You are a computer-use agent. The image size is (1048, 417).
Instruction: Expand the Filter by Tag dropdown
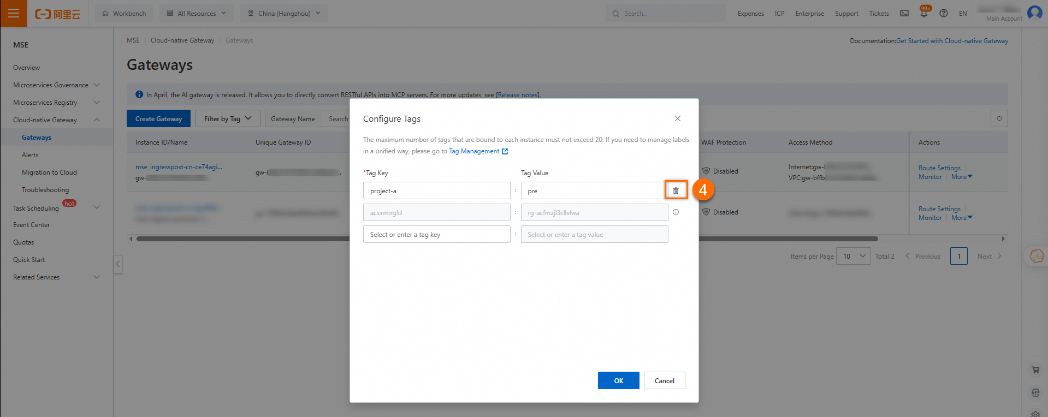227,119
